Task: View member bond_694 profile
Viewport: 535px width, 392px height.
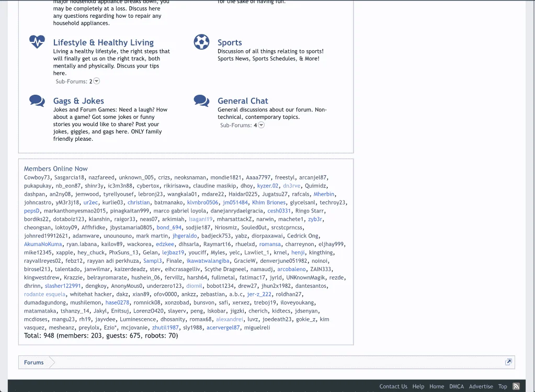Action: click(169, 228)
